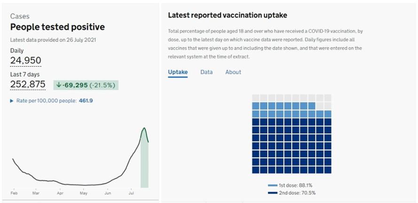Image resolution: width=418 pixels, height=203 pixels.
Task: Click the peak of the cases line chart
Action: point(144,128)
